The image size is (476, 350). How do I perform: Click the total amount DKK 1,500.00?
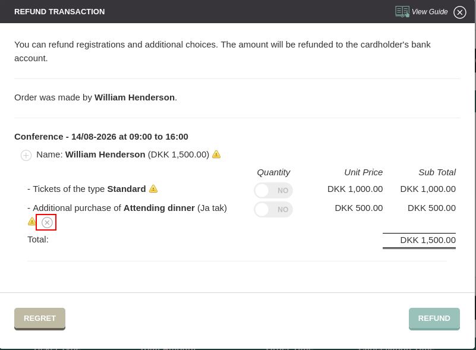point(428,240)
